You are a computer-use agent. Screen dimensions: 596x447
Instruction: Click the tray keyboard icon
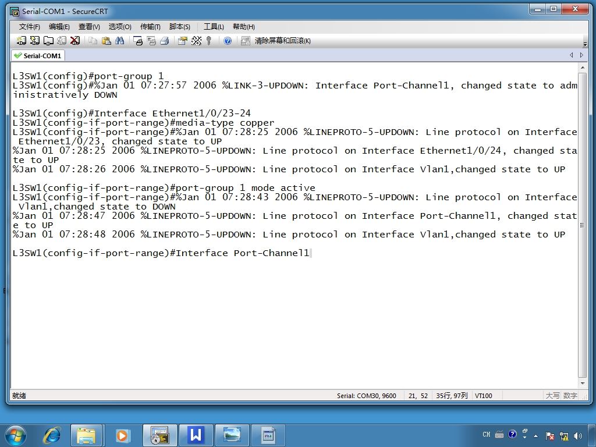click(499, 434)
